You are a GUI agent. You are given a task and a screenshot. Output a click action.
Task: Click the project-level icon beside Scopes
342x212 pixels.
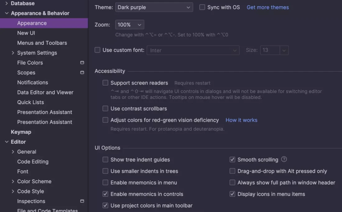tap(82, 73)
